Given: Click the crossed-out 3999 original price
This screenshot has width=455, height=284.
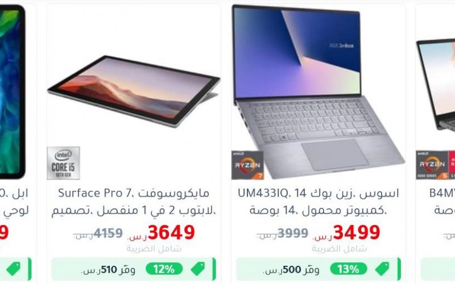Looking at the screenshot, I should click(x=292, y=233).
